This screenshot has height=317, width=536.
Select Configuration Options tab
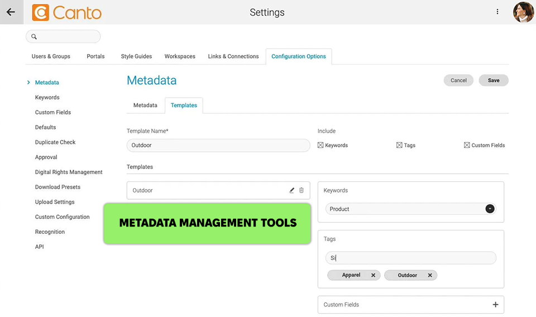pyautogui.click(x=299, y=56)
